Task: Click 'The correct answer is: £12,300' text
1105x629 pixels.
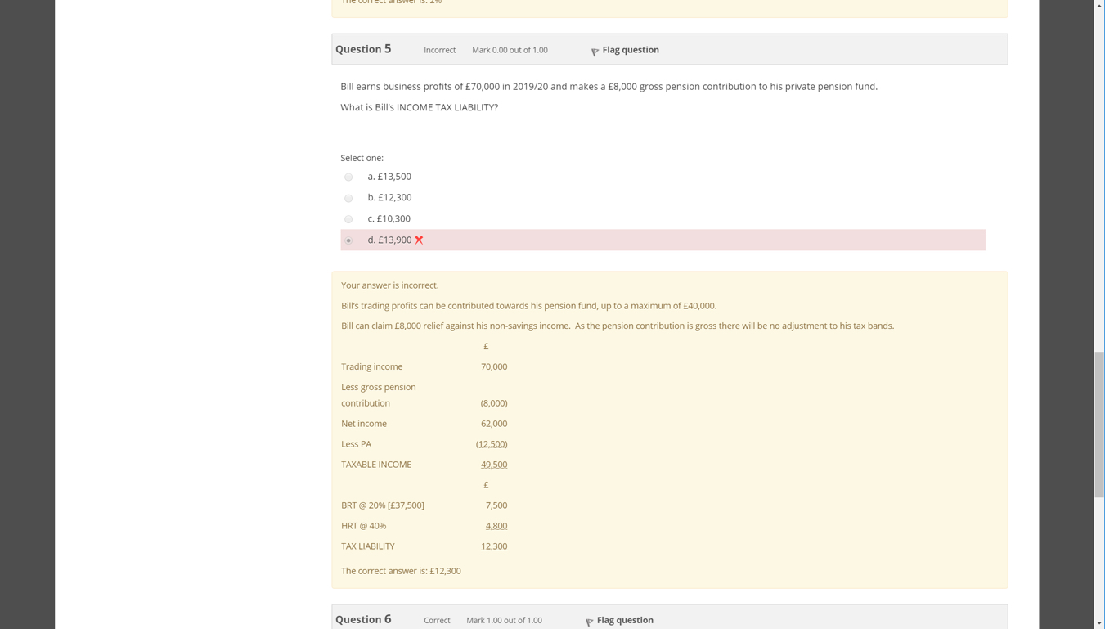Action: tap(401, 571)
